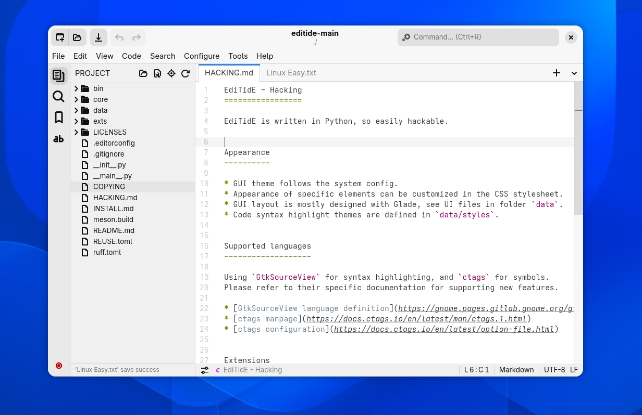Image resolution: width=642 pixels, height=415 pixels.
Task: Open the View menu
Action: (105, 56)
